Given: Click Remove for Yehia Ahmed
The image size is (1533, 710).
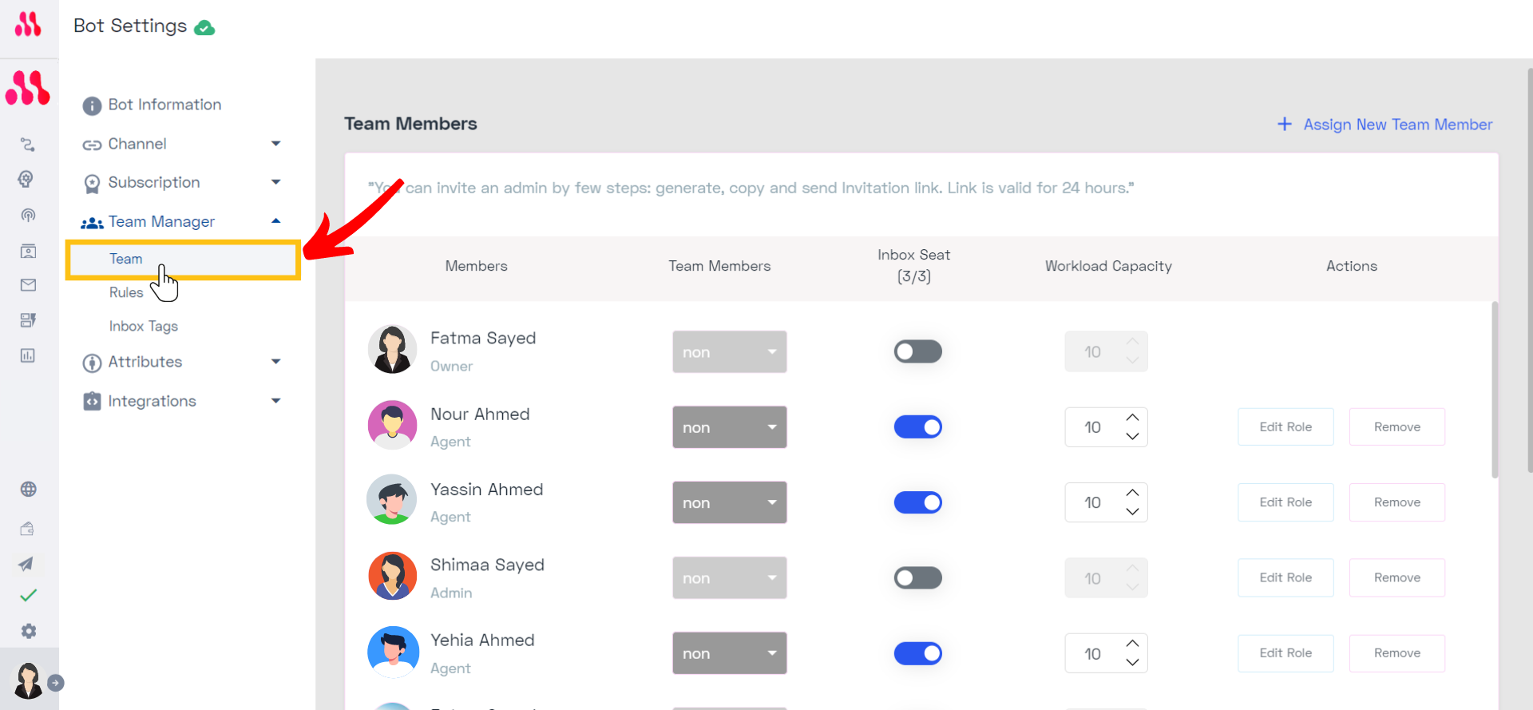Looking at the screenshot, I should click(1396, 653).
